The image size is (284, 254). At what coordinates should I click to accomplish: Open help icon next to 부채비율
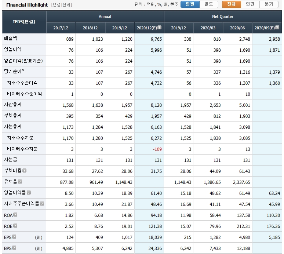[x=25, y=170]
